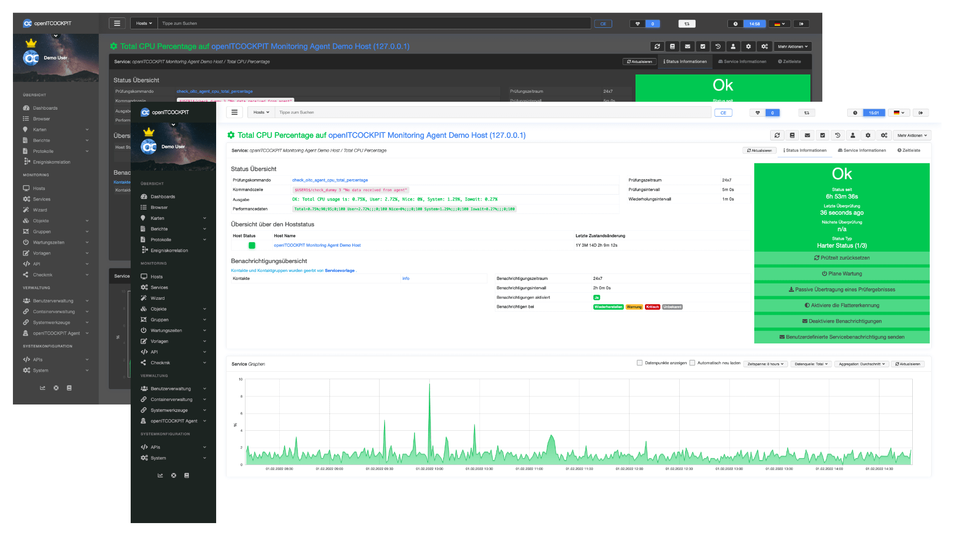Click the circular icon at the front sidebar's bottom

(x=174, y=475)
